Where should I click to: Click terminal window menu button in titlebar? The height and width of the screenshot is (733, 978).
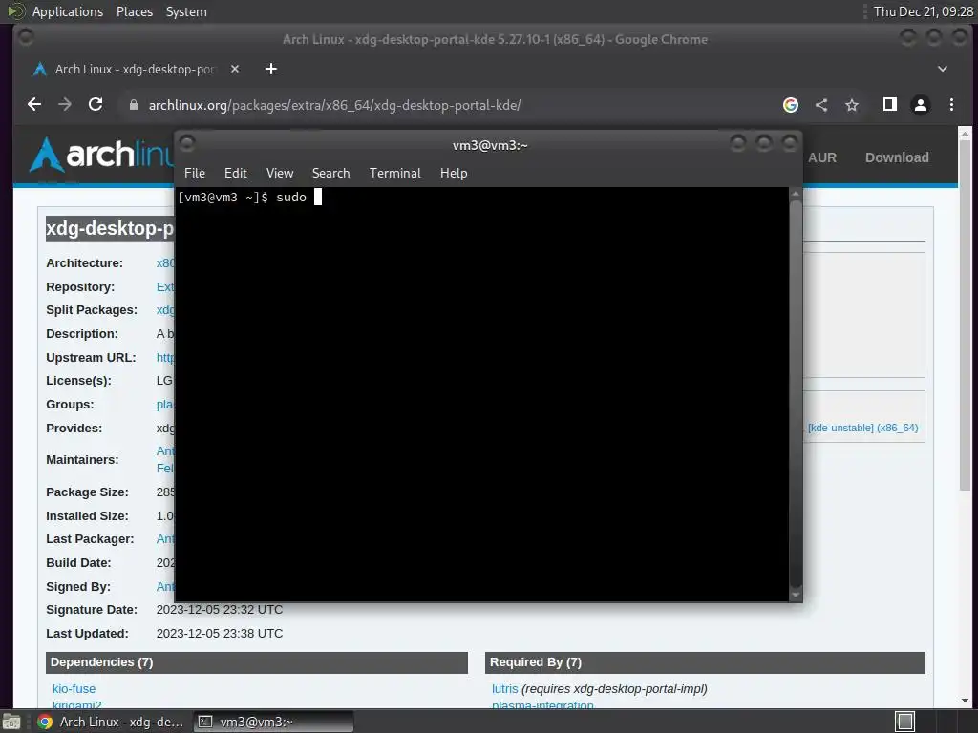(187, 143)
